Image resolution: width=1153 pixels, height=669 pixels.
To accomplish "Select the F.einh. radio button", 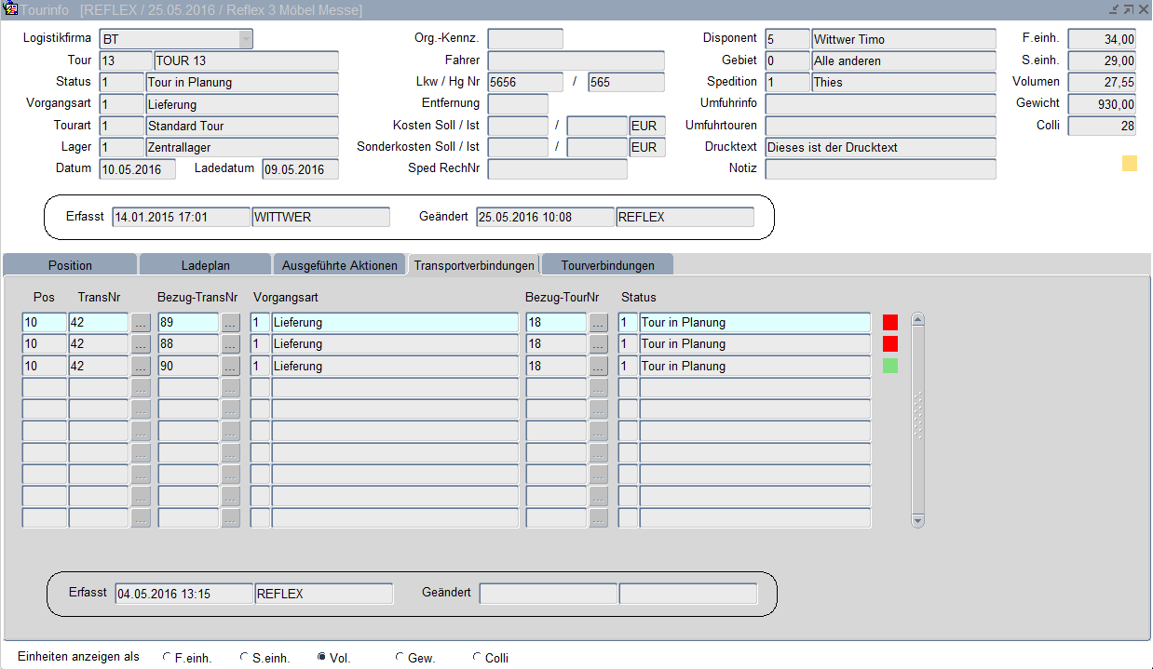I will (x=167, y=658).
